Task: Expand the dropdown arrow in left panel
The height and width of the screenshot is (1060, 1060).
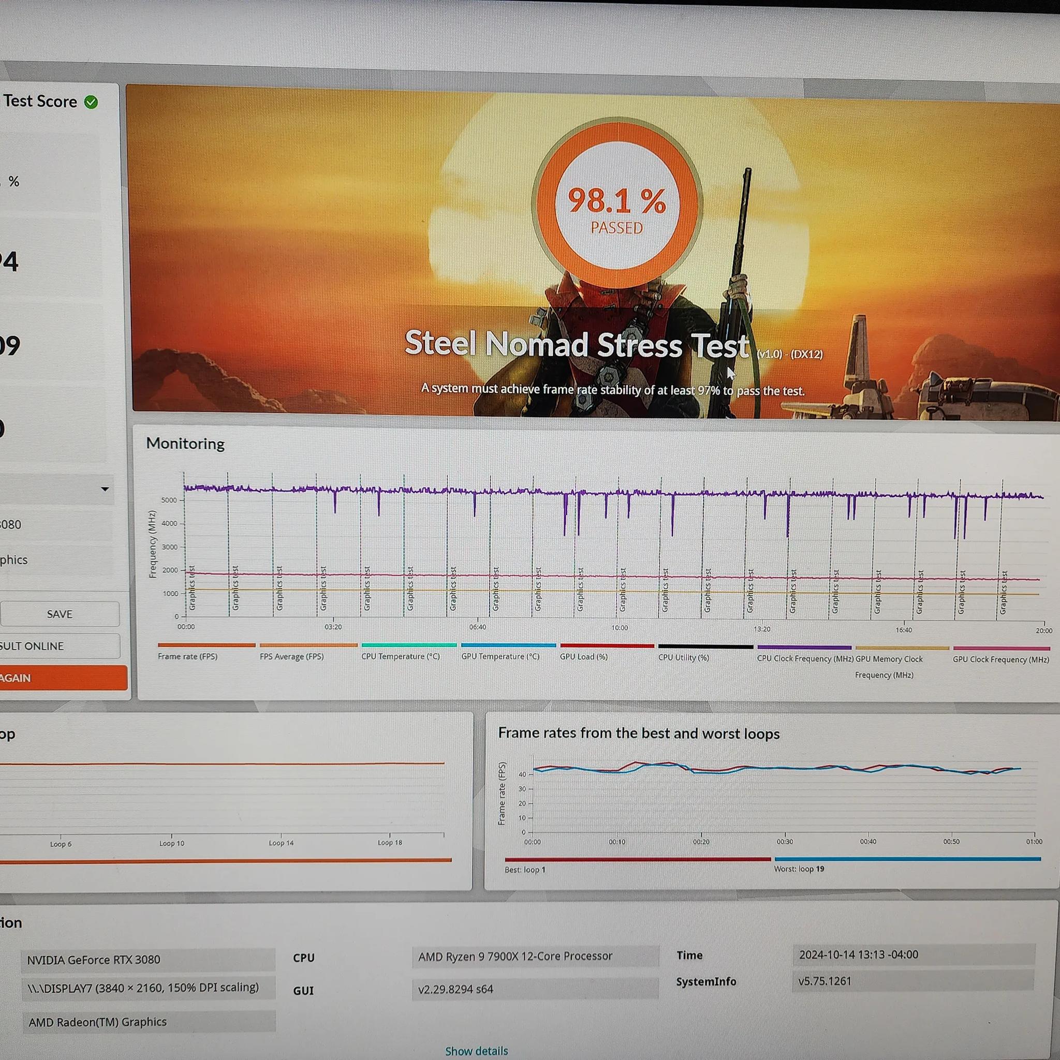Action: coord(105,489)
